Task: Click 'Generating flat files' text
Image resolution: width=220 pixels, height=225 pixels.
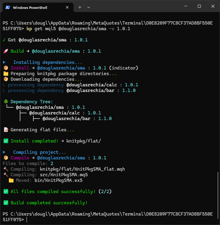Action: pyautogui.click(x=38, y=130)
